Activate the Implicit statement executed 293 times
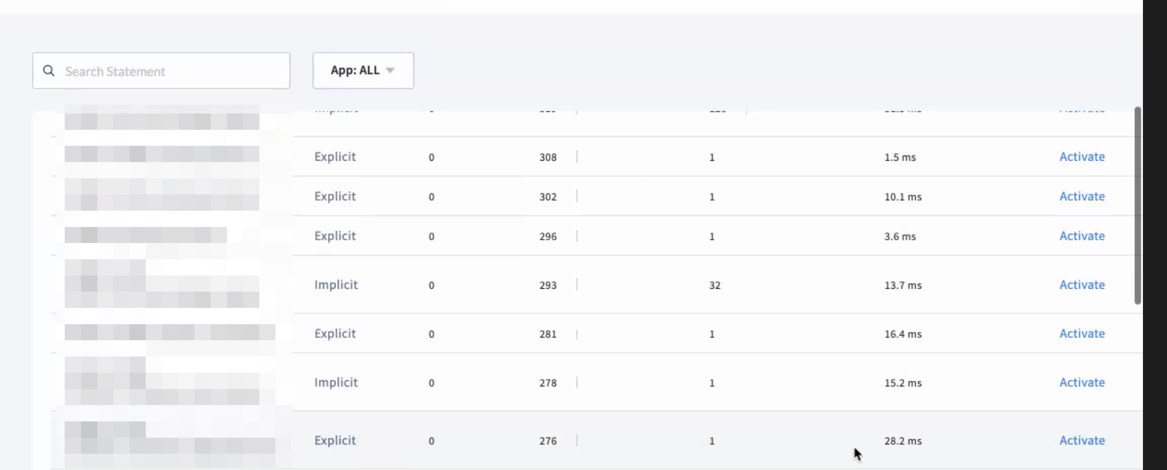Image resolution: width=1167 pixels, height=470 pixels. [1082, 285]
